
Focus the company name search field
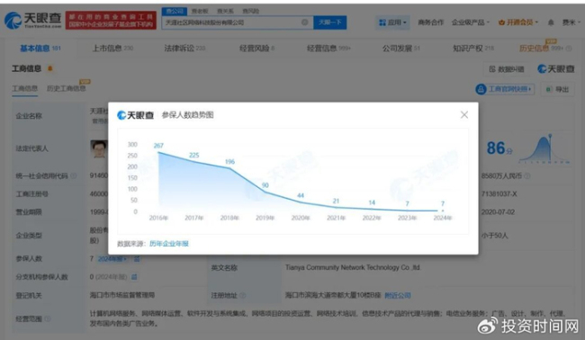[x=238, y=22]
